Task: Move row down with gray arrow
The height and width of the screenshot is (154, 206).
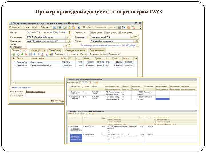Action: pos(39,54)
